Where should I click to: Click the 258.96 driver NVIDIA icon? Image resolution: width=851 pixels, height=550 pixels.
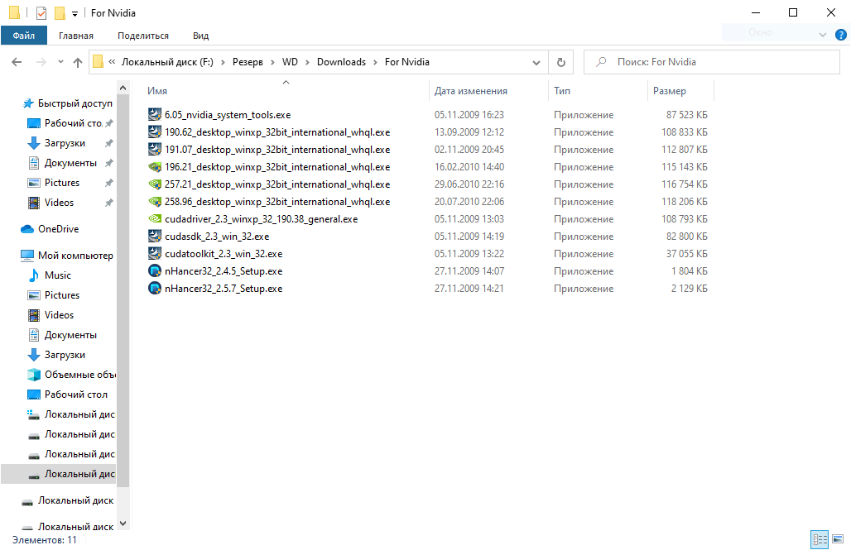click(155, 201)
